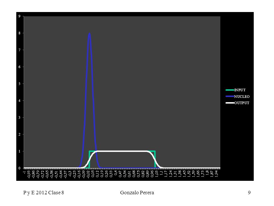
Task: Click the white OUTPUT curve plateau
Action: tap(122, 151)
